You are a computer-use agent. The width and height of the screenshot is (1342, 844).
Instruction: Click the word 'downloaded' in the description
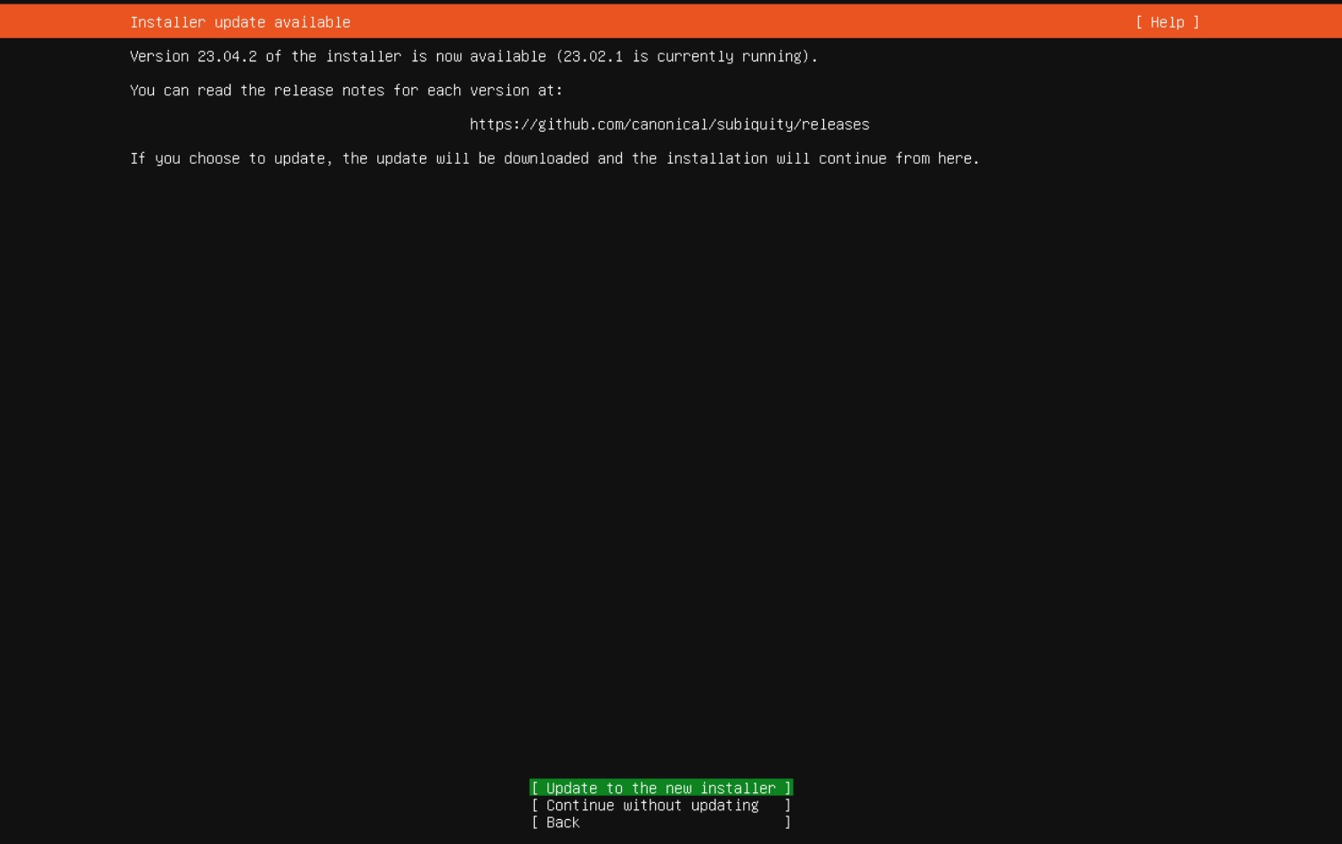546,158
